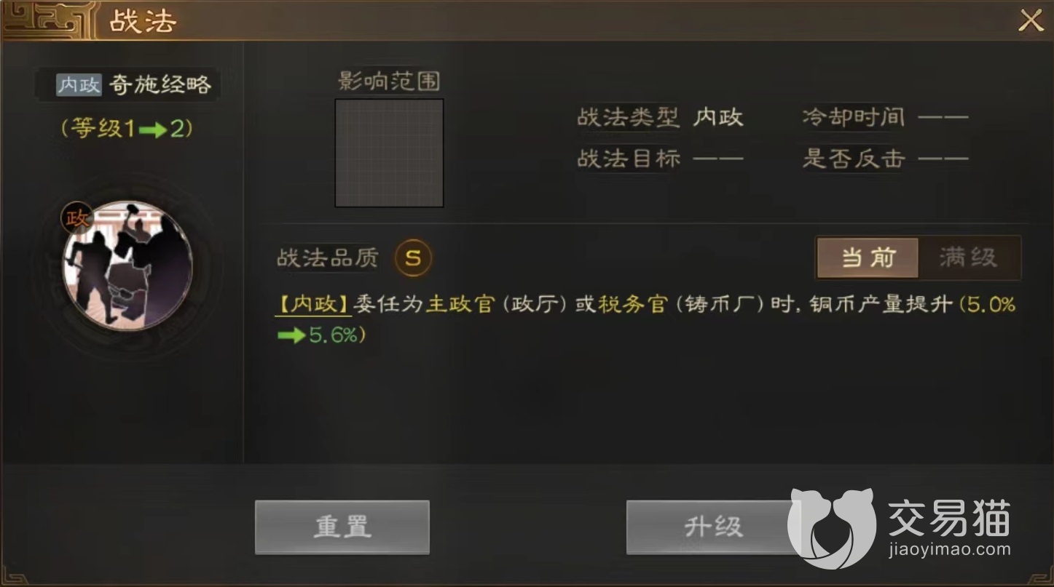Click the S quality rank badge
Viewport: 1054px width, 587px height.
413,257
